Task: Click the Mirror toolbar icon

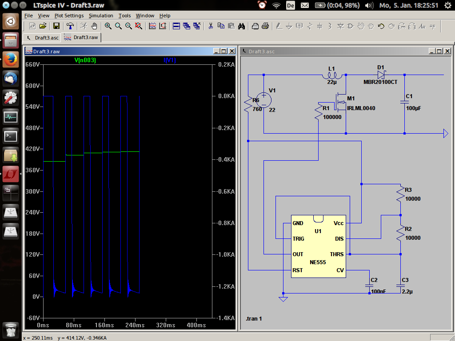Action: click(x=412, y=26)
